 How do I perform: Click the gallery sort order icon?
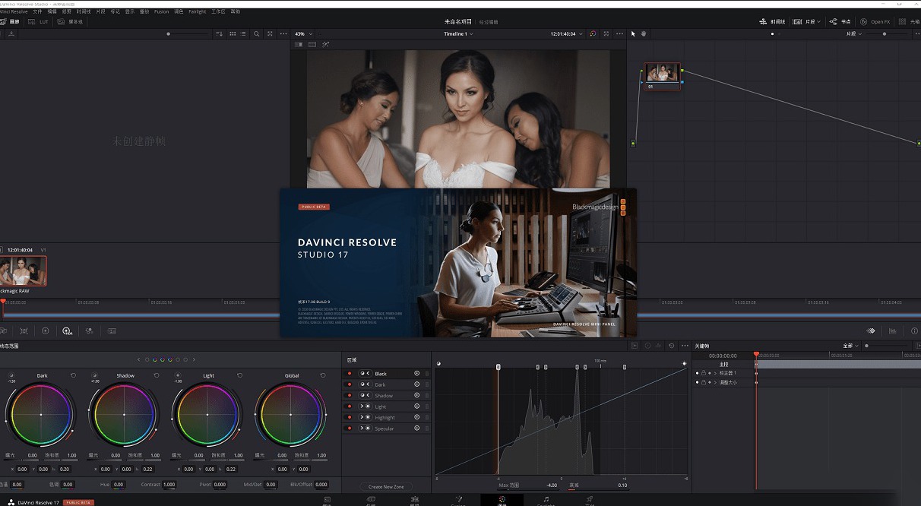[219, 34]
